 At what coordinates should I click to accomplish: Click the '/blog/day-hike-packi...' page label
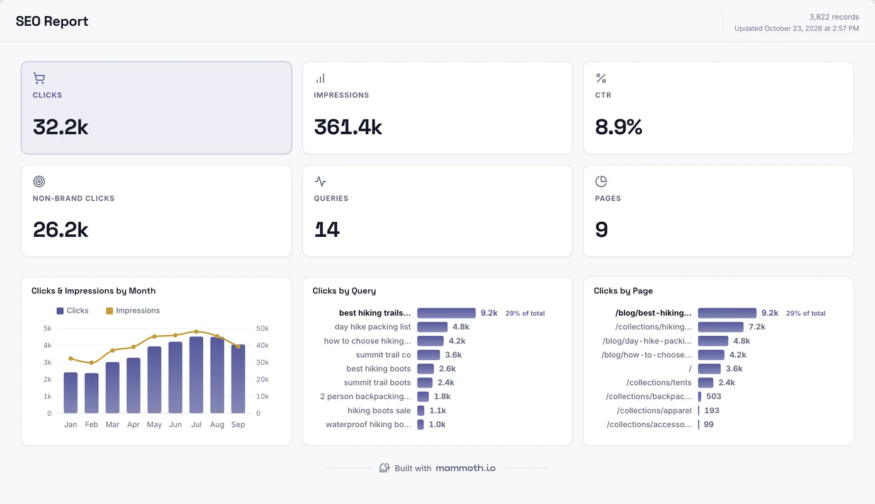(x=648, y=341)
